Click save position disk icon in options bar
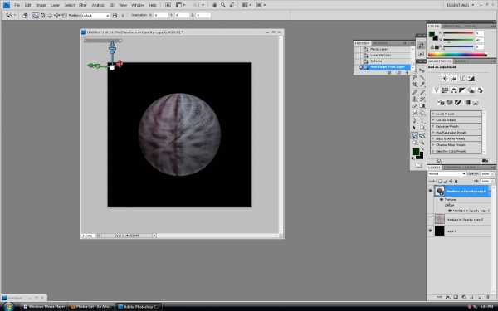This screenshot has width=498, height=311. [x=115, y=15]
